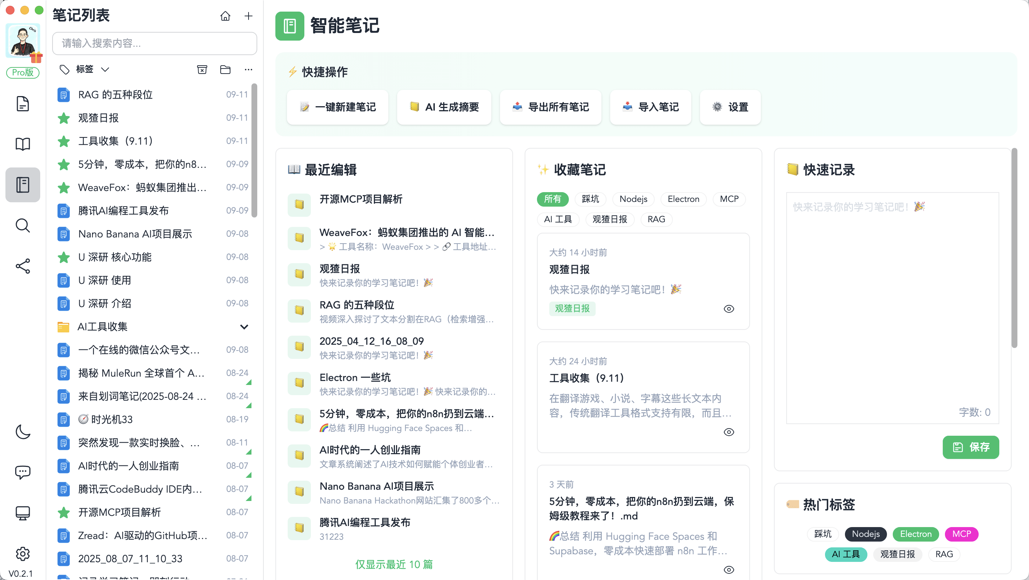Click the note list scrollbar
This screenshot has height=580, width=1029.
(254, 151)
